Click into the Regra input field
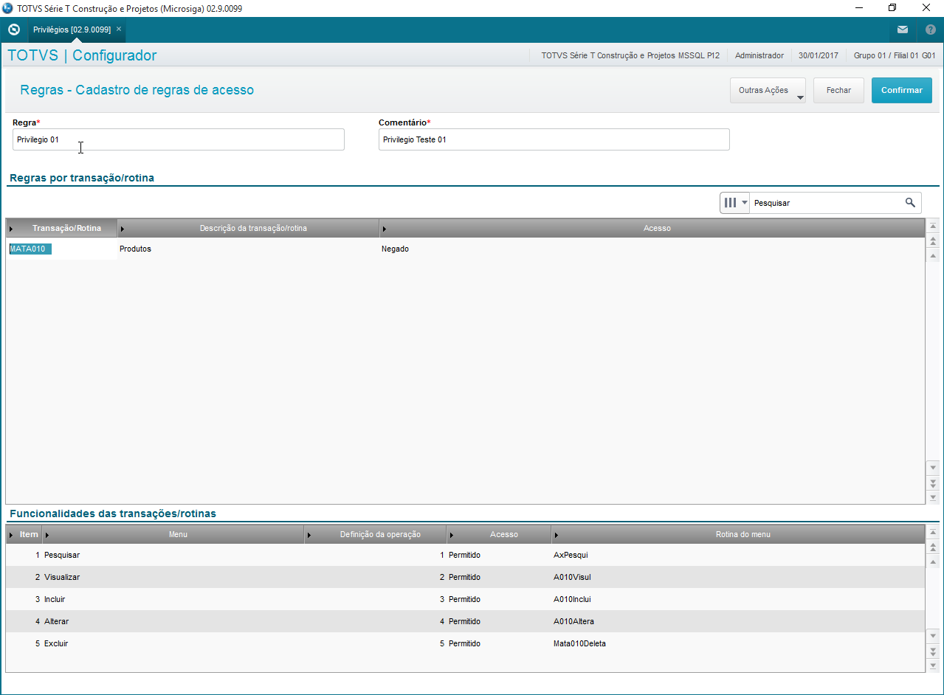Screen dimensions: 944x695 coord(179,139)
